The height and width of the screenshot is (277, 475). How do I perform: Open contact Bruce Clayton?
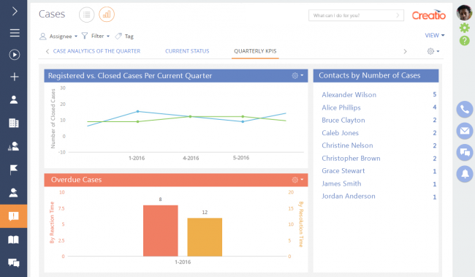tap(343, 121)
